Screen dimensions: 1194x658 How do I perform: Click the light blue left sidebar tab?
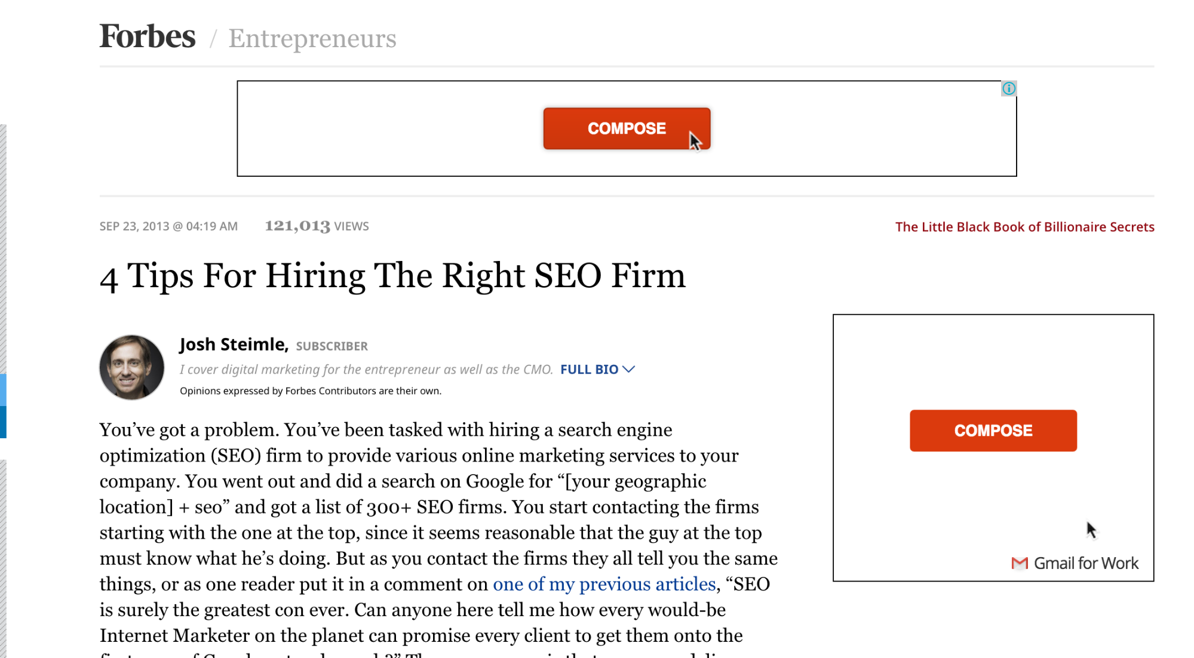tap(3, 390)
